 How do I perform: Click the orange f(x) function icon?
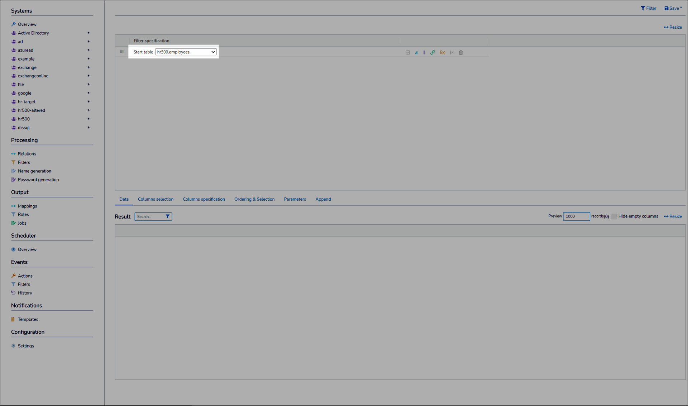point(443,53)
